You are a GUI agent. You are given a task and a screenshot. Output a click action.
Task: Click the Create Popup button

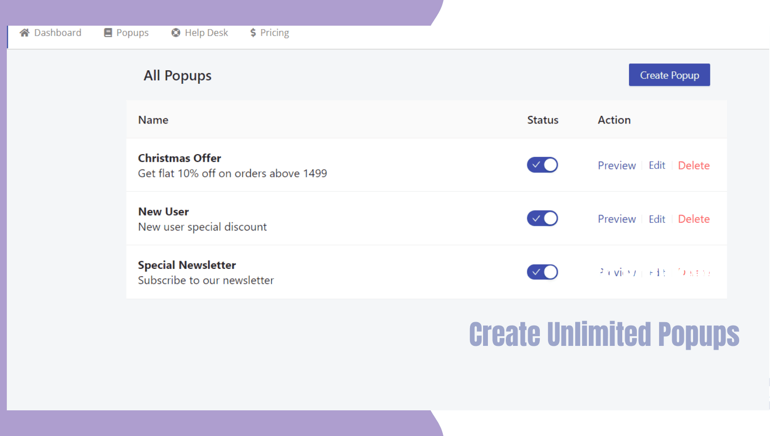coord(669,75)
